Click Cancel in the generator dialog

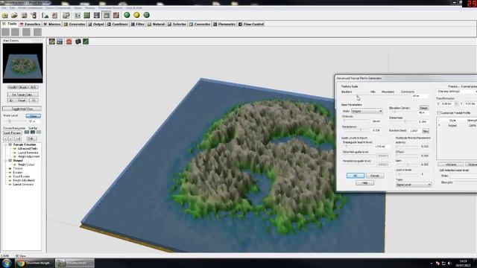(375, 176)
